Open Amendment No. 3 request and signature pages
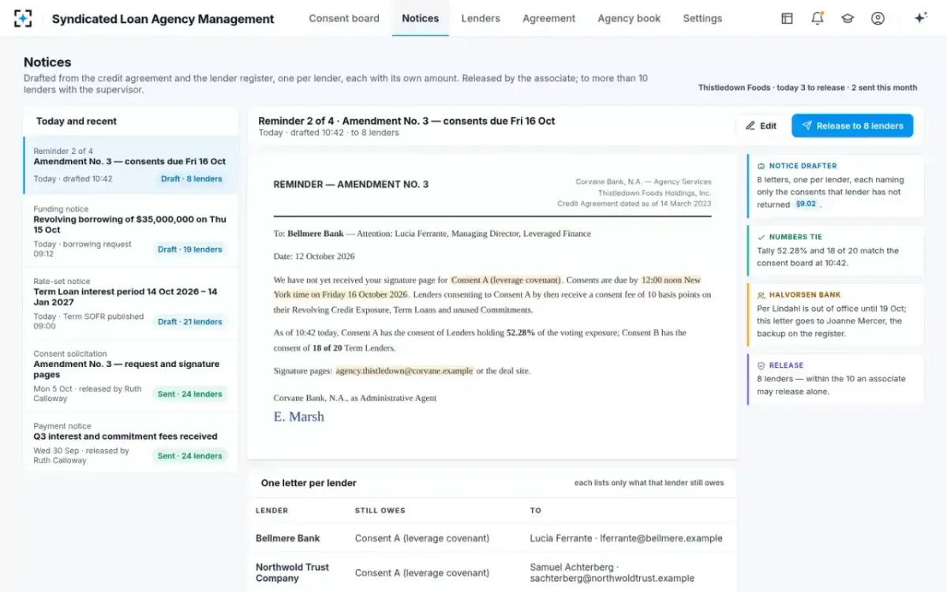This screenshot has height=592, width=947. [131, 376]
